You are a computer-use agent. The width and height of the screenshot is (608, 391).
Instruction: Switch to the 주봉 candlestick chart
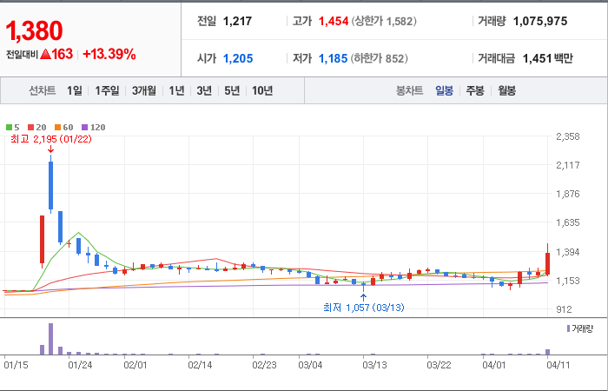[x=475, y=90]
